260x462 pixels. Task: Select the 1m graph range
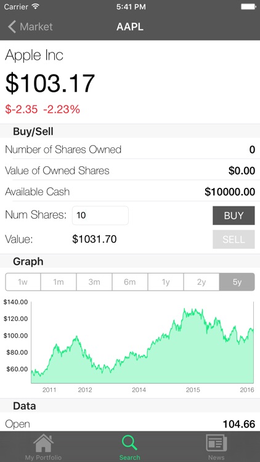tap(59, 282)
